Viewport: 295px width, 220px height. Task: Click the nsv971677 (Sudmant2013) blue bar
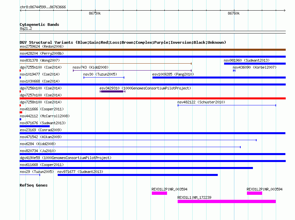[138, 175]
